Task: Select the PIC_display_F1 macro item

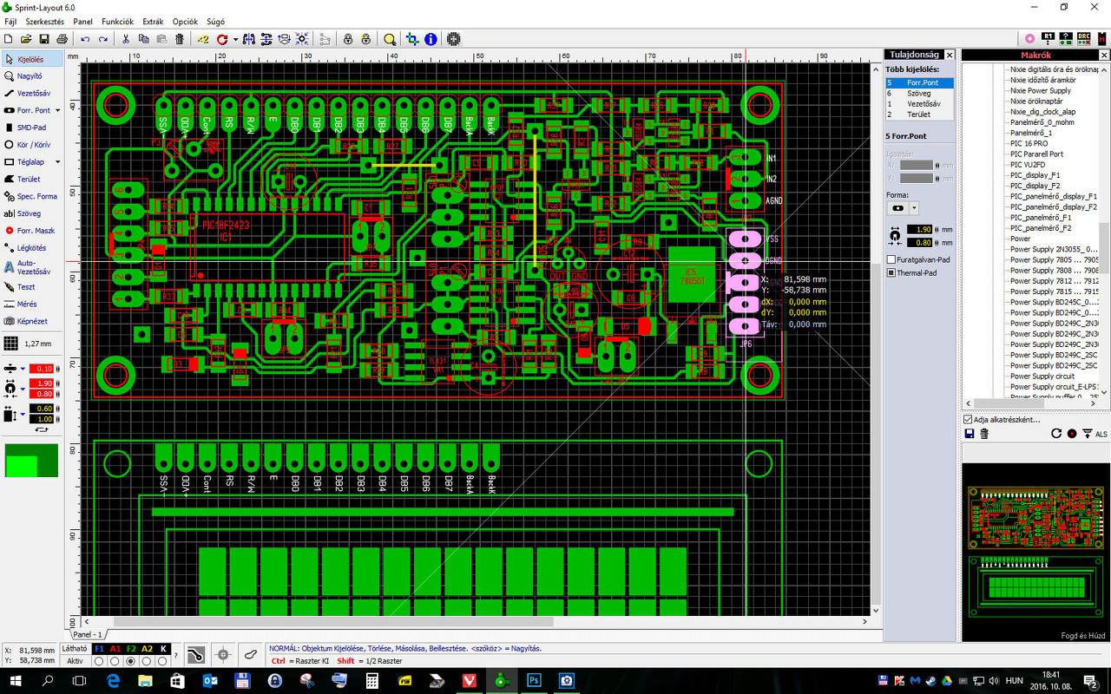Action: click(x=1035, y=175)
